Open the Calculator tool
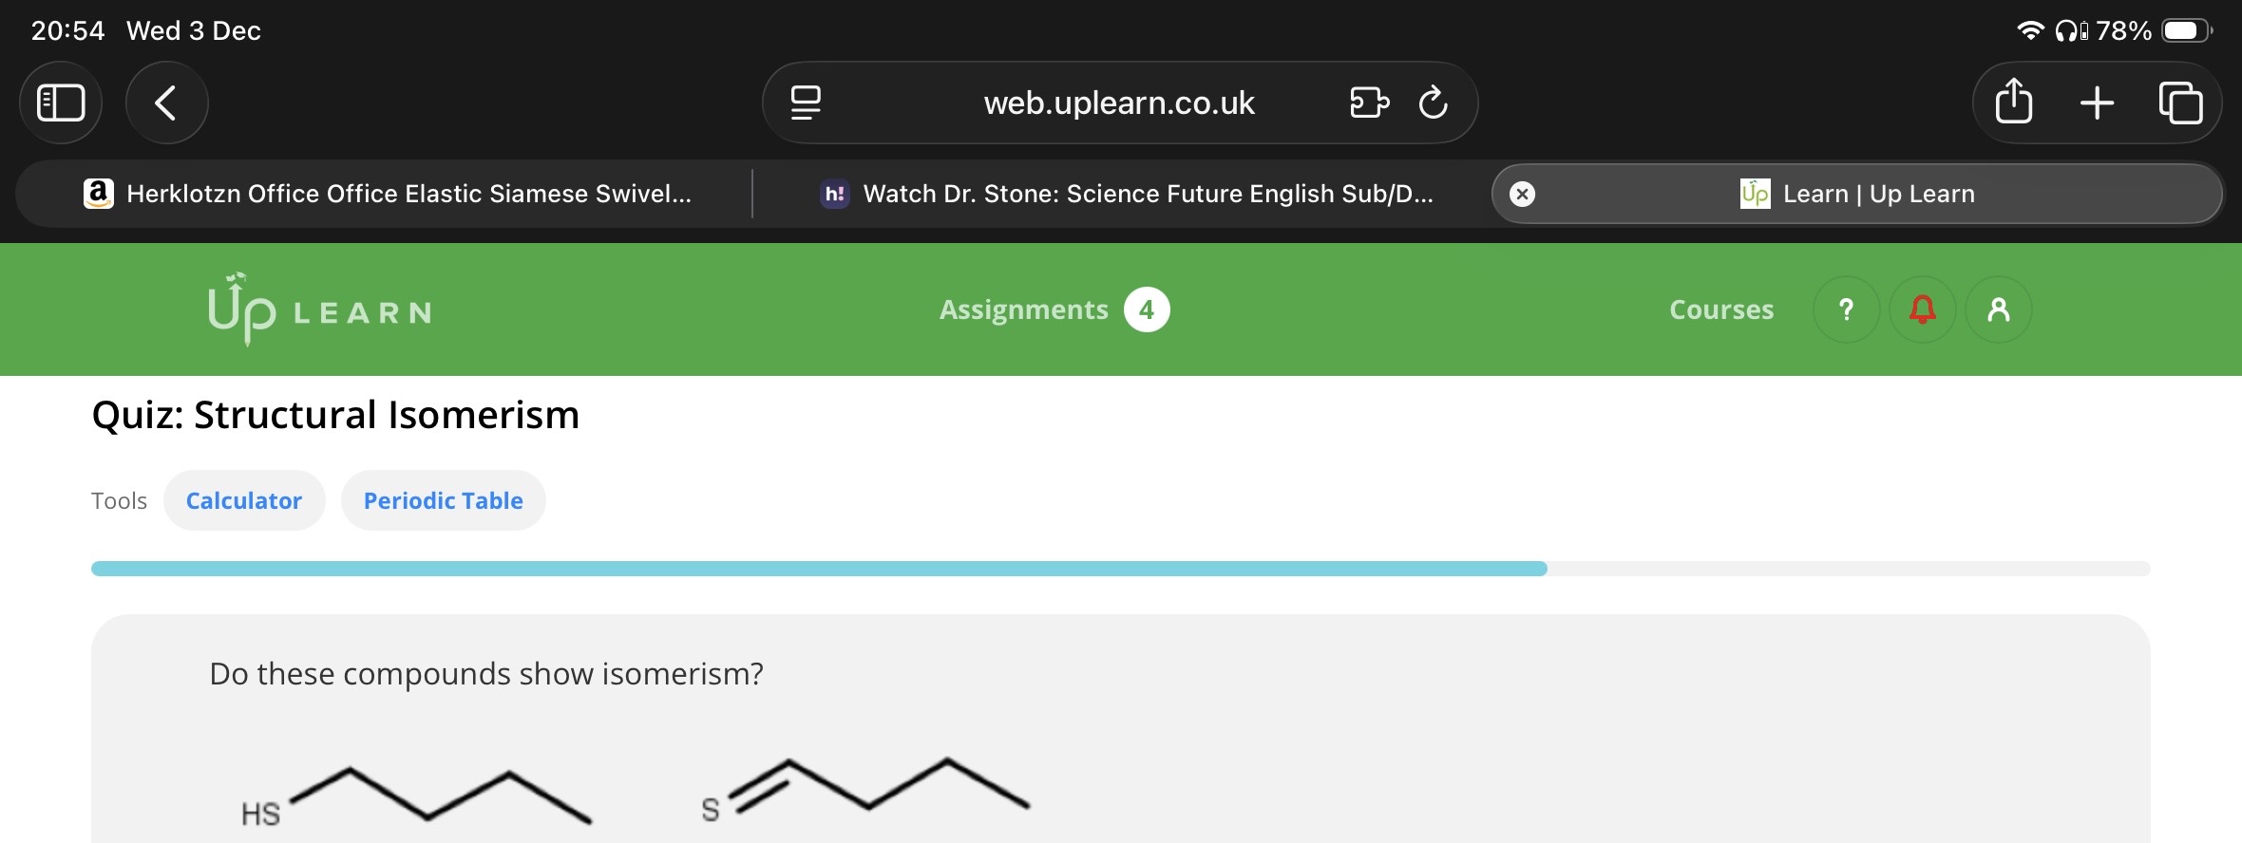Image resolution: width=2242 pixels, height=843 pixels. point(244,500)
